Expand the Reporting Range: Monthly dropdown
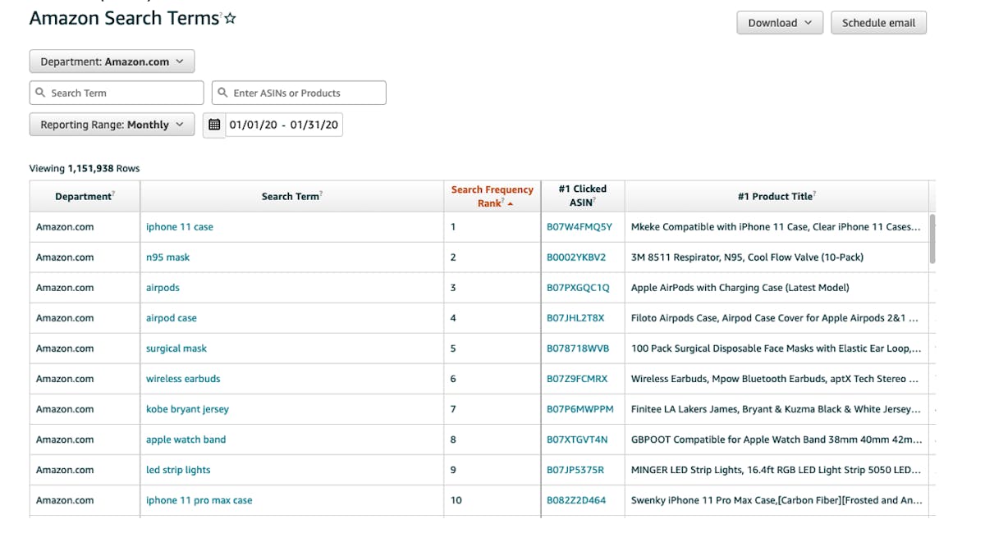Screen dimensions: 985x542 (x=112, y=125)
